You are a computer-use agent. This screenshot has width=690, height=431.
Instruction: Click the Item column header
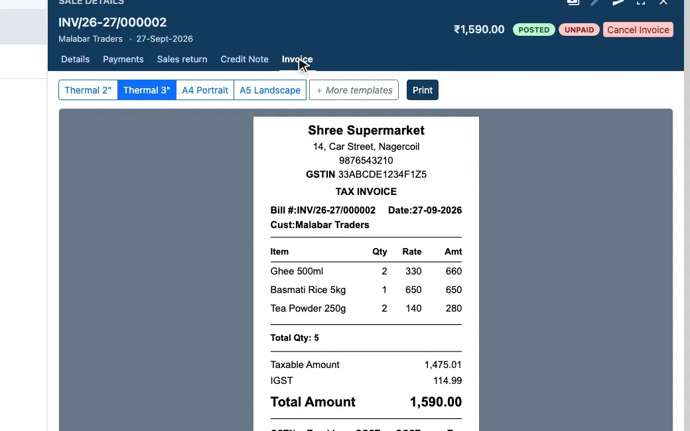pyautogui.click(x=279, y=251)
